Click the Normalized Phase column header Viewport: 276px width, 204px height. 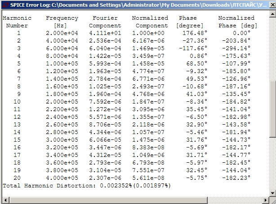tap(238, 22)
